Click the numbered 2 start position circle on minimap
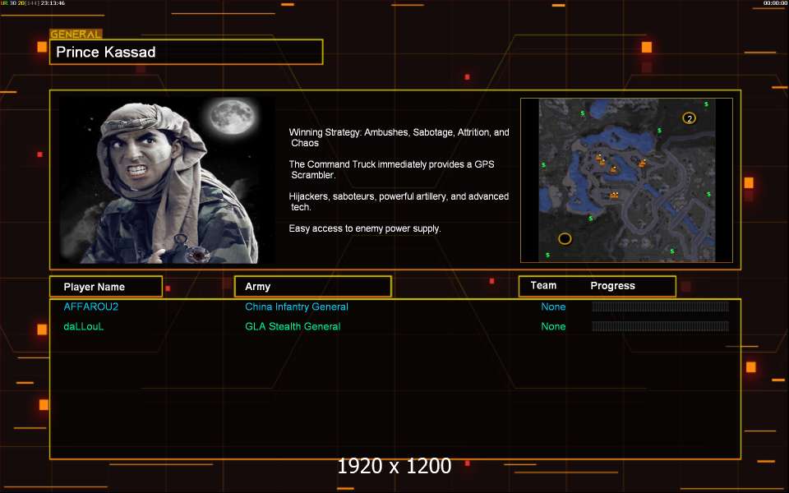 coord(689,118)
